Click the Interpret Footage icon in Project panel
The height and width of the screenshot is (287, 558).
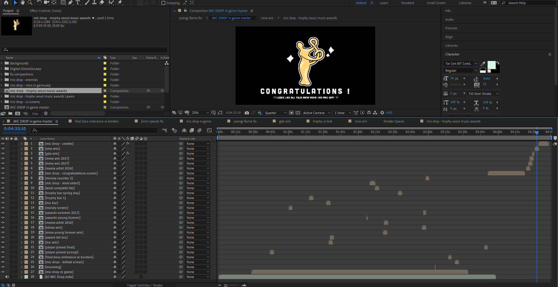(x=3, y=113)
